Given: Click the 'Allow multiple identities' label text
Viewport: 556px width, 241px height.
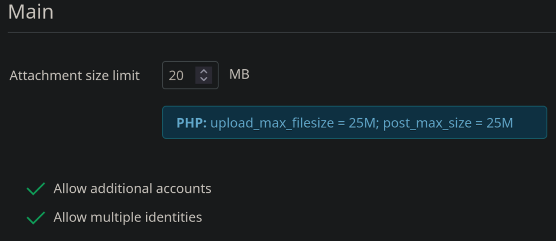Looking at the screenshot, I should click(128, 217).
